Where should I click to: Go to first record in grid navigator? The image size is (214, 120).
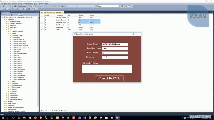click(x=41, y=110)
